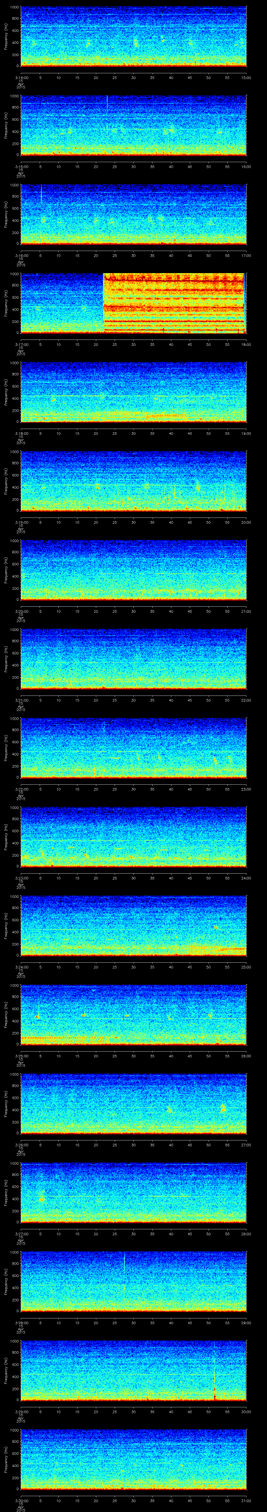
Task: Click the spectrogram panel starting at 3:14:00
Action: pos(133,37)
